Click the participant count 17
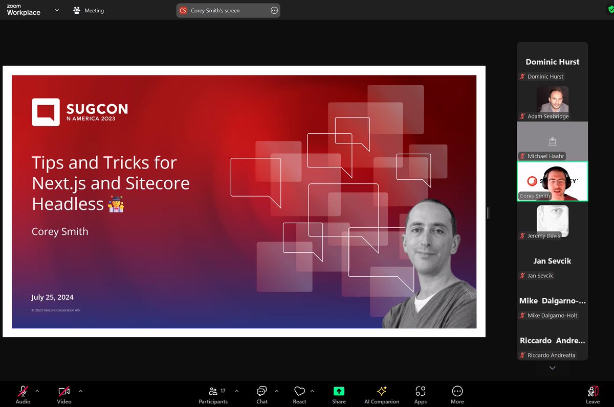614x407 pixels. pyautogui.click(x=223, y=391)
